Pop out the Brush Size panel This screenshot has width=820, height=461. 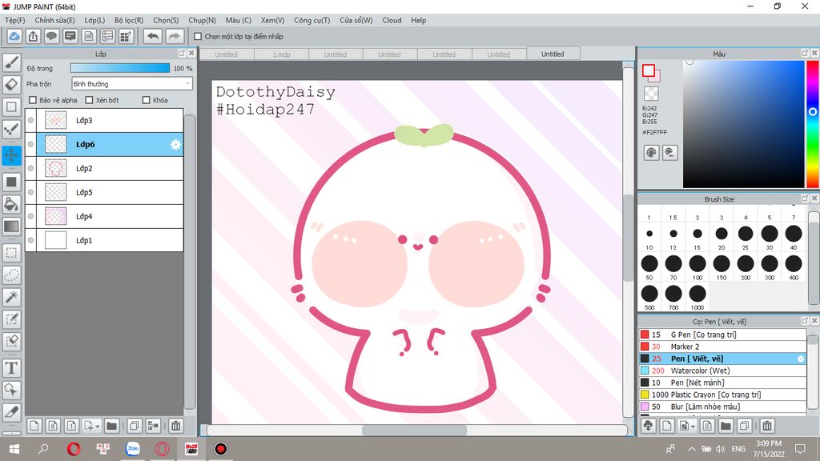click(805, 198)
